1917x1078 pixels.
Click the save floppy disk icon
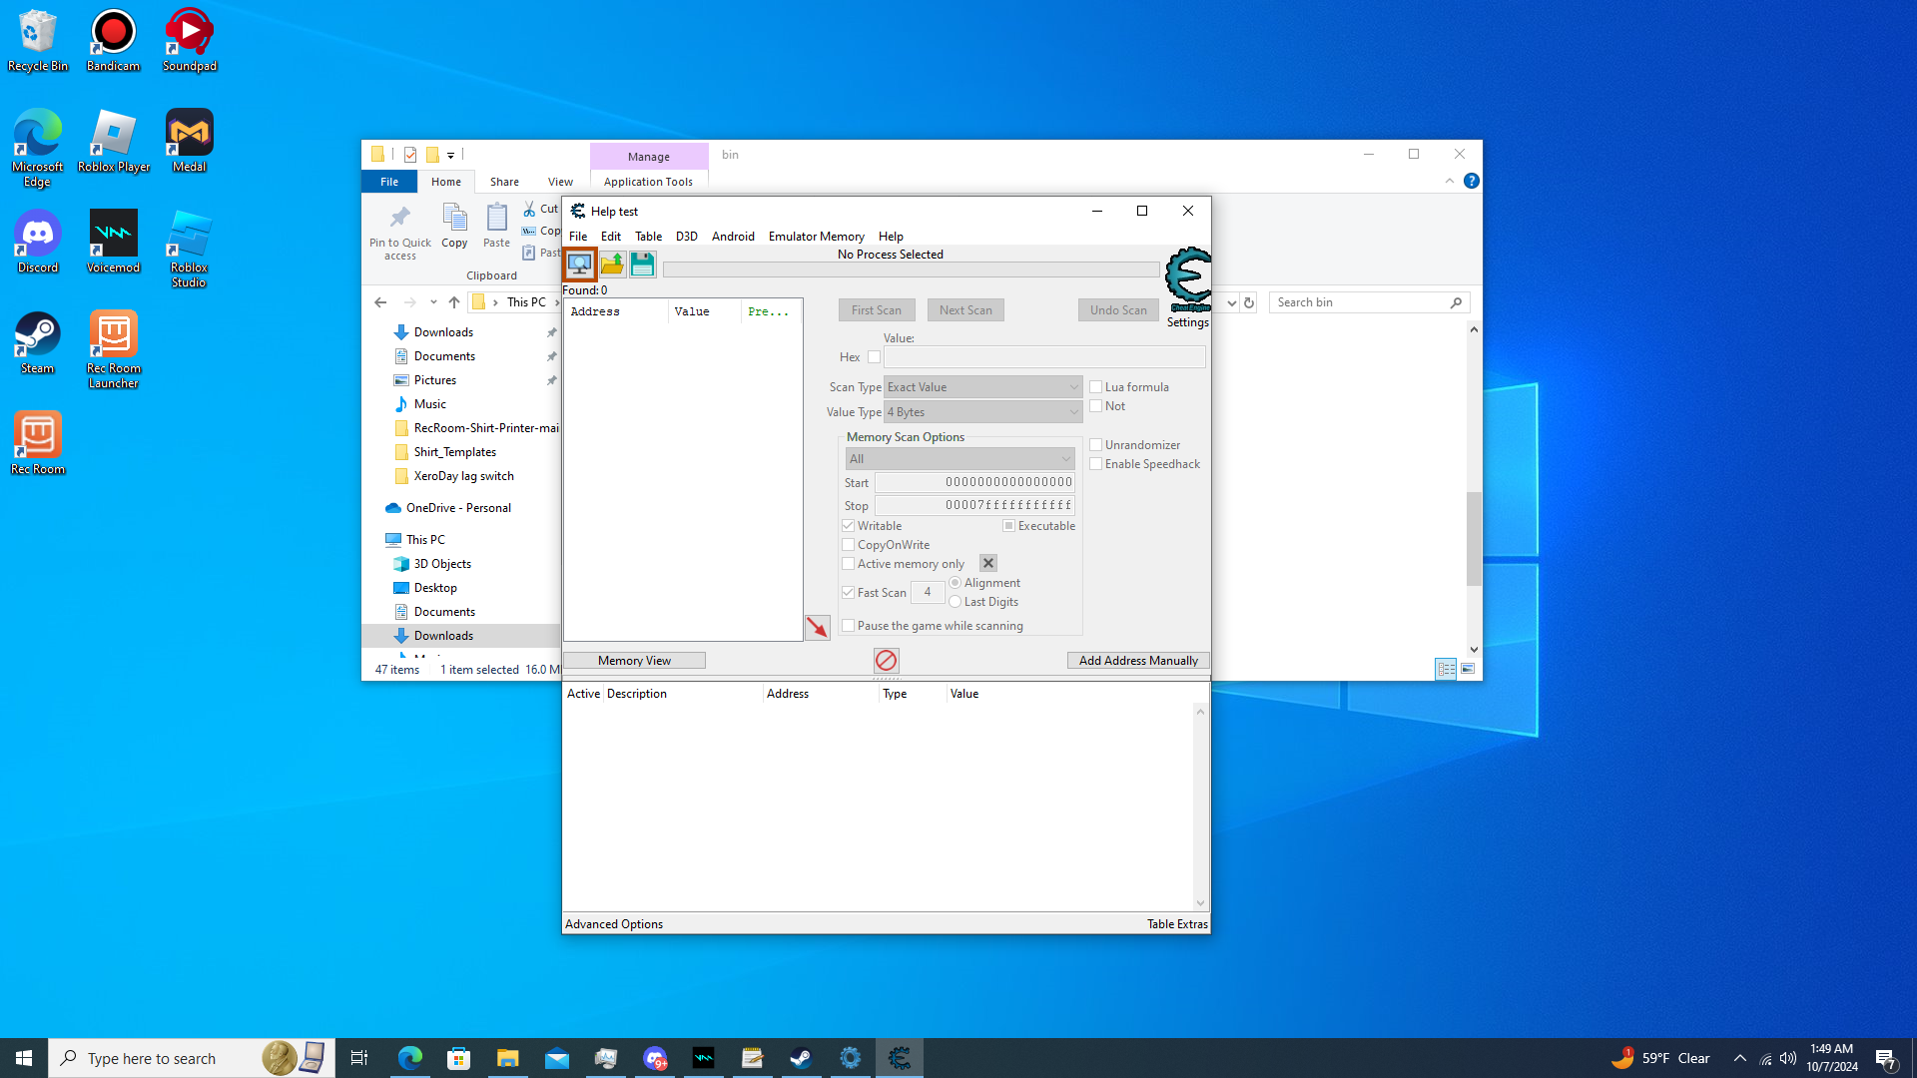(x=642, y=265)
